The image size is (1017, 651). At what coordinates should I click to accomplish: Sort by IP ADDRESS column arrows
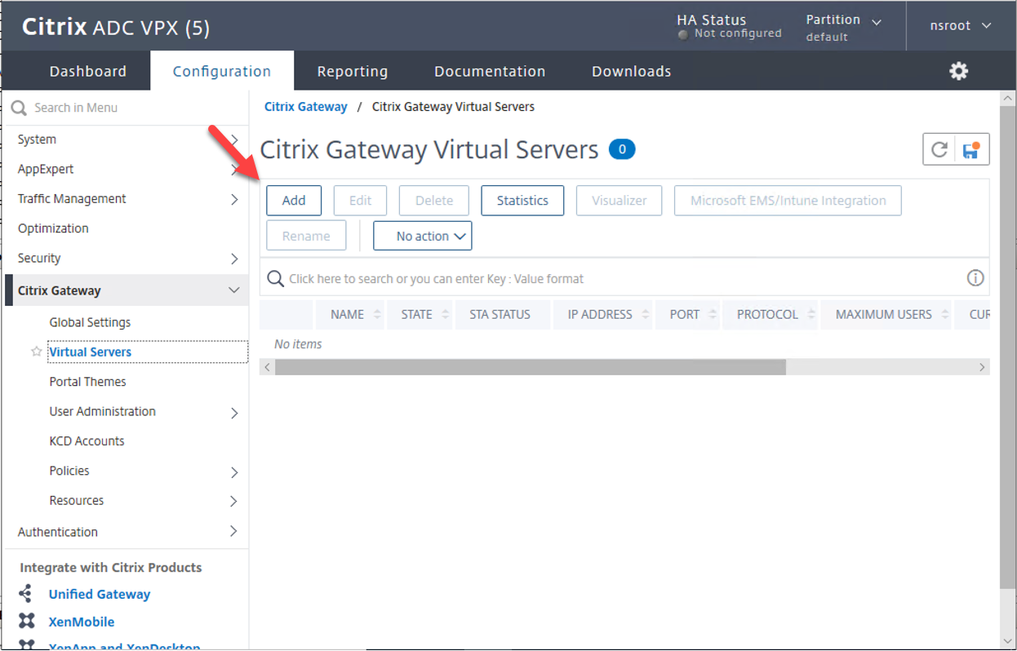coord(646,314)
